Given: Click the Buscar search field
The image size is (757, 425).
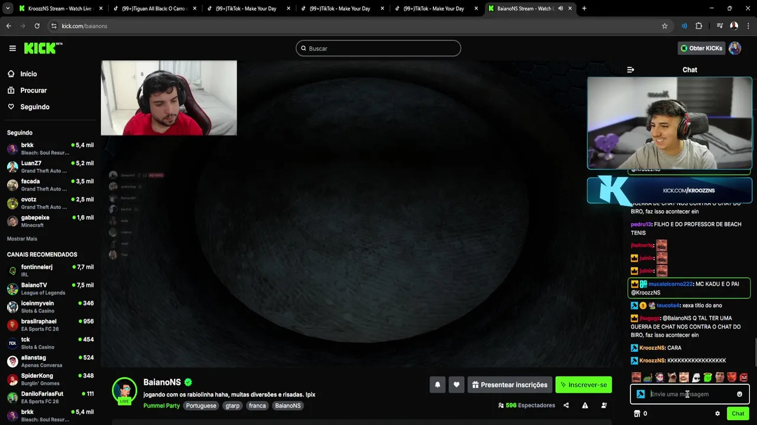Looking at the screenshot, I should click(x=378, y=48).
